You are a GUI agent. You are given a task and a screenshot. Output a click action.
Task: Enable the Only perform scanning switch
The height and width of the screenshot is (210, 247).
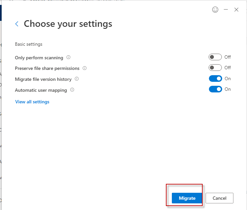[x=215, y=57]
